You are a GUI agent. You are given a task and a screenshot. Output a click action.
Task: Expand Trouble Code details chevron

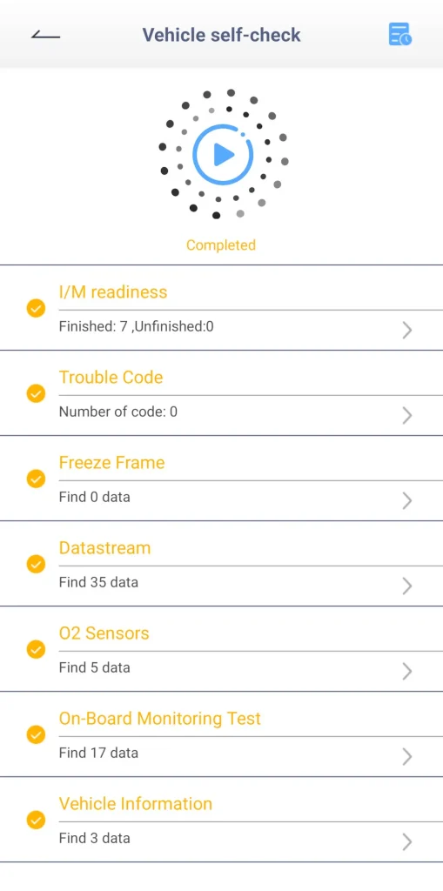407,415
